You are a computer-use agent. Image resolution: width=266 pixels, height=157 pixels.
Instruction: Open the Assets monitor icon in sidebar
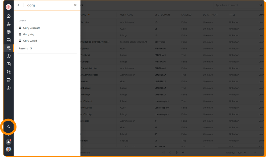click(9, 32)
